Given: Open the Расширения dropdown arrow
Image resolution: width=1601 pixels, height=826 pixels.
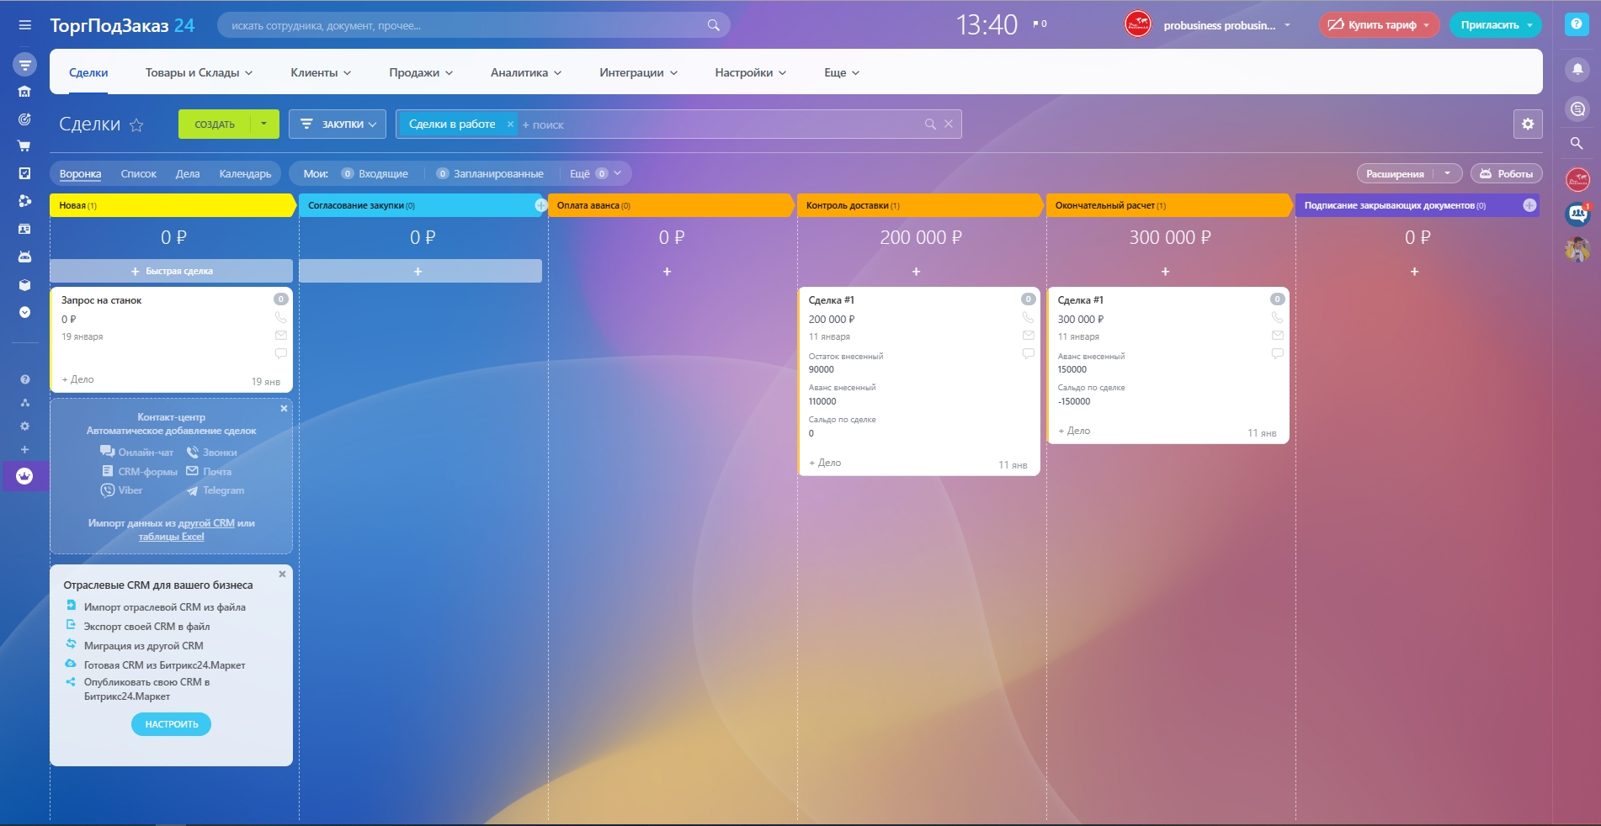Looking at the screenshot, I should [1448, 174].
